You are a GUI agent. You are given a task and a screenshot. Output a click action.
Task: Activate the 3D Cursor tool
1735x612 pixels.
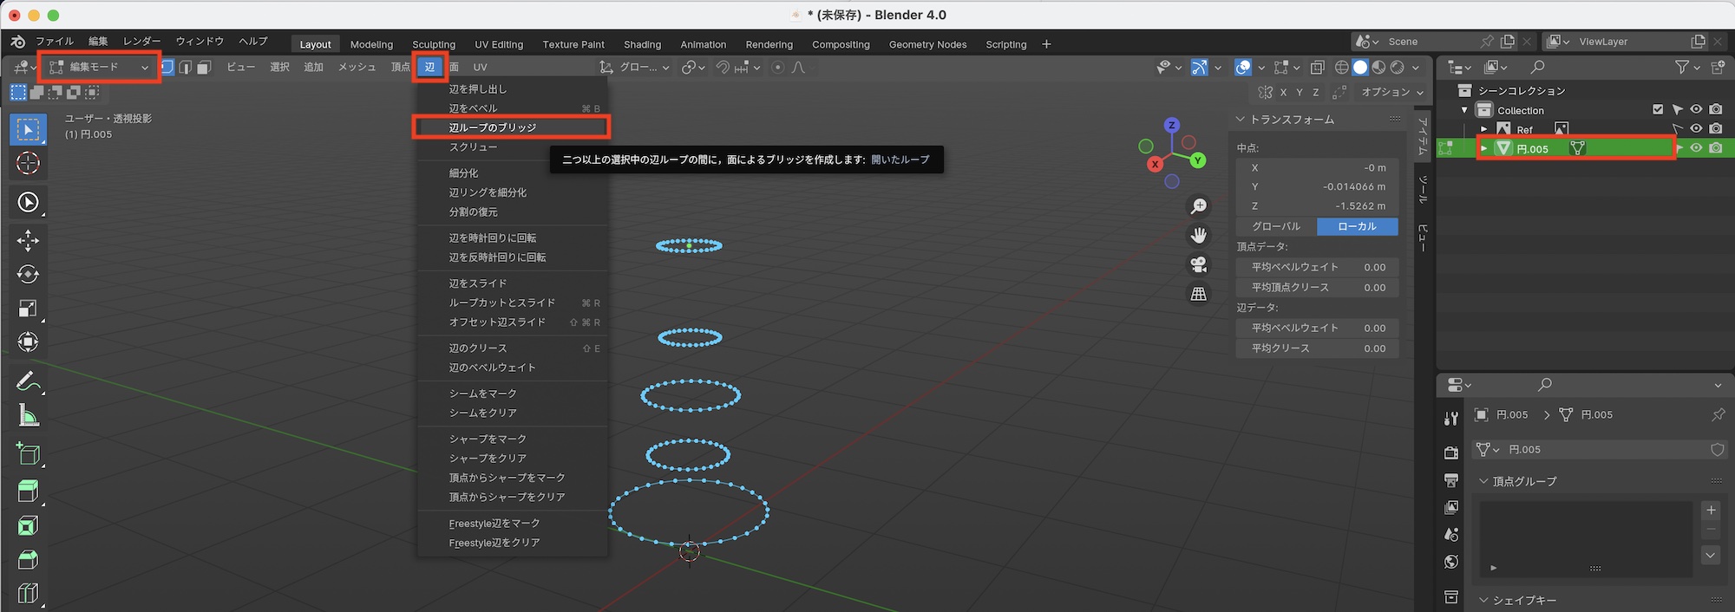pyautogui.click(x=28, y=163)
